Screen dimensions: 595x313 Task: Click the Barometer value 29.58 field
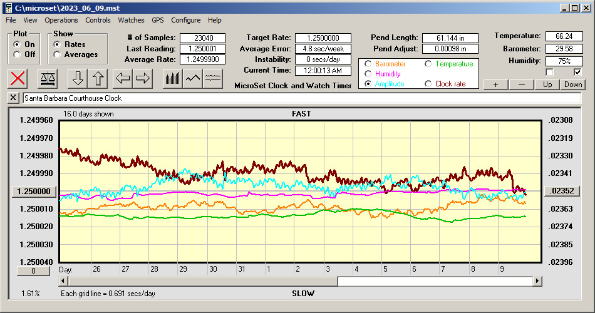click(564, 49)
